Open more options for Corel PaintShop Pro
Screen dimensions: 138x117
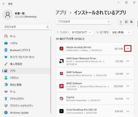coord(128,111)
